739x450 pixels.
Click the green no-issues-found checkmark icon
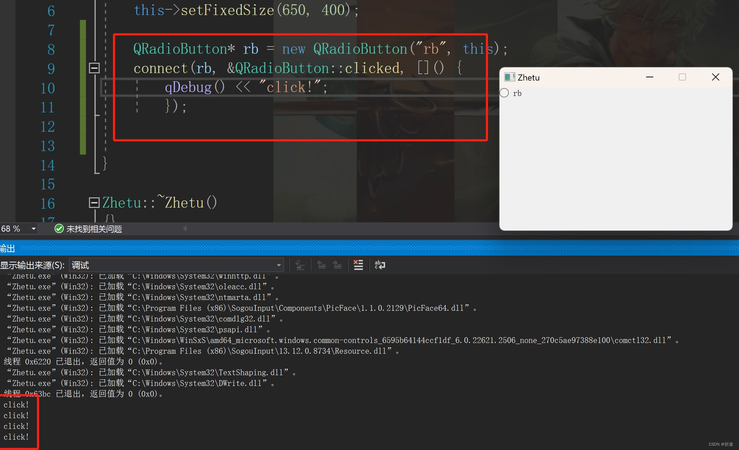click(59, 229)
